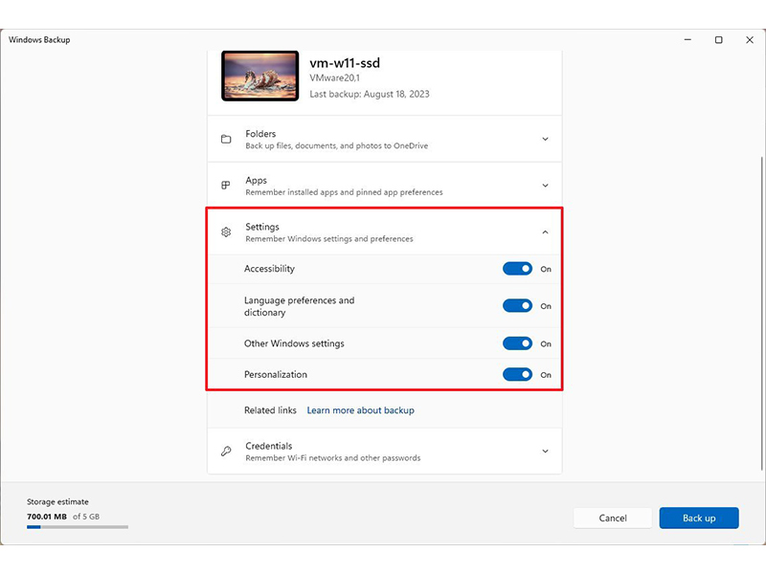Click the Settings gear icon
Image resolution: width=766 pixels, height=574 pixels.
[x=226, y=232]
